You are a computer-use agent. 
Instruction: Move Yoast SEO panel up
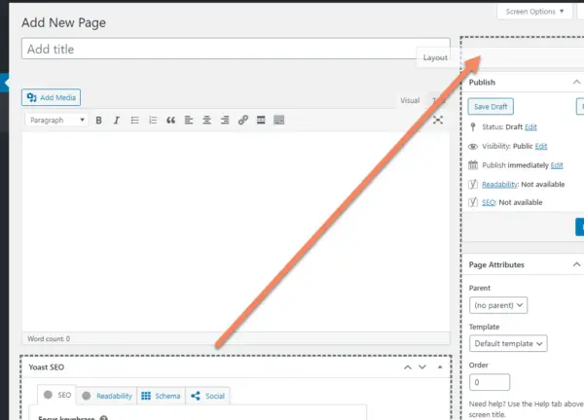pyautogui.click(x=408, y=367)
